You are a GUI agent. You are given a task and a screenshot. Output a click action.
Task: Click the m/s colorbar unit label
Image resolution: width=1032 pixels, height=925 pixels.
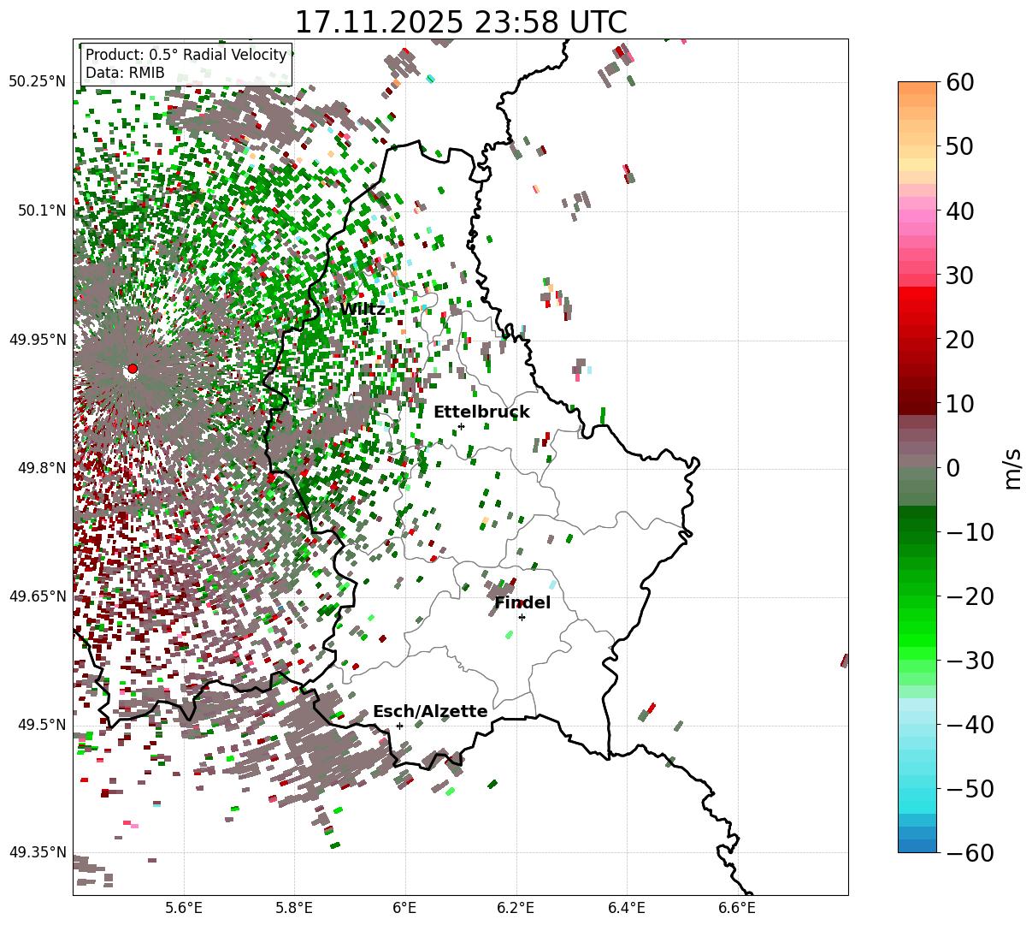pyautogui.click(x=1012, y=467)
